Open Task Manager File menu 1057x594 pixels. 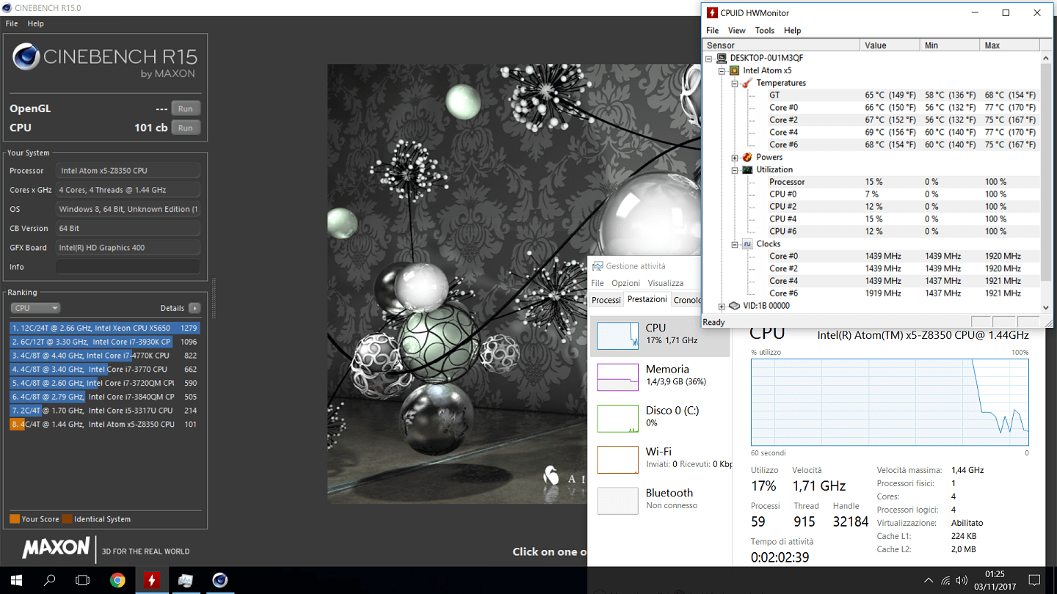tap(597, 283)
